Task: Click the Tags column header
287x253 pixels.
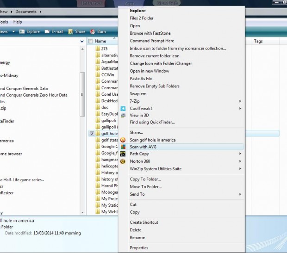Action: [x=258, y=41]
